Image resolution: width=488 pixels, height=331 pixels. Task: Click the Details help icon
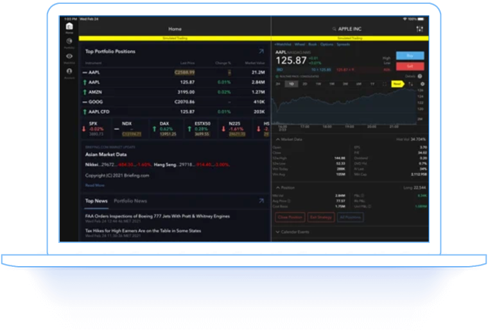(420, 76)
